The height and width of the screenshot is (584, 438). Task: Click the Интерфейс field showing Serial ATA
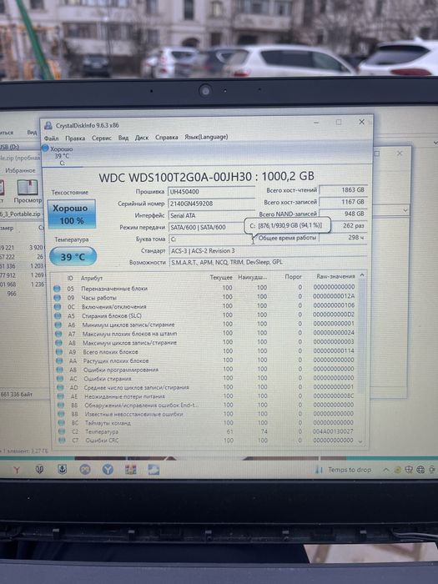[x=211, y=215]
